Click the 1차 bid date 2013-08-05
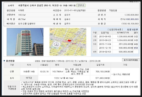The height and width of the screenshot is (97, 142). 105,36
